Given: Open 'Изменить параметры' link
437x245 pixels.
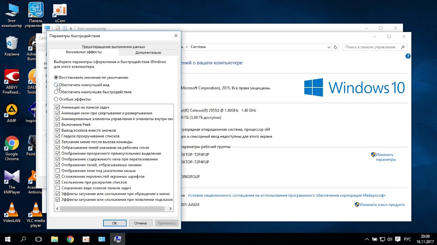Looking at the screenshot, I should [386, 157].
